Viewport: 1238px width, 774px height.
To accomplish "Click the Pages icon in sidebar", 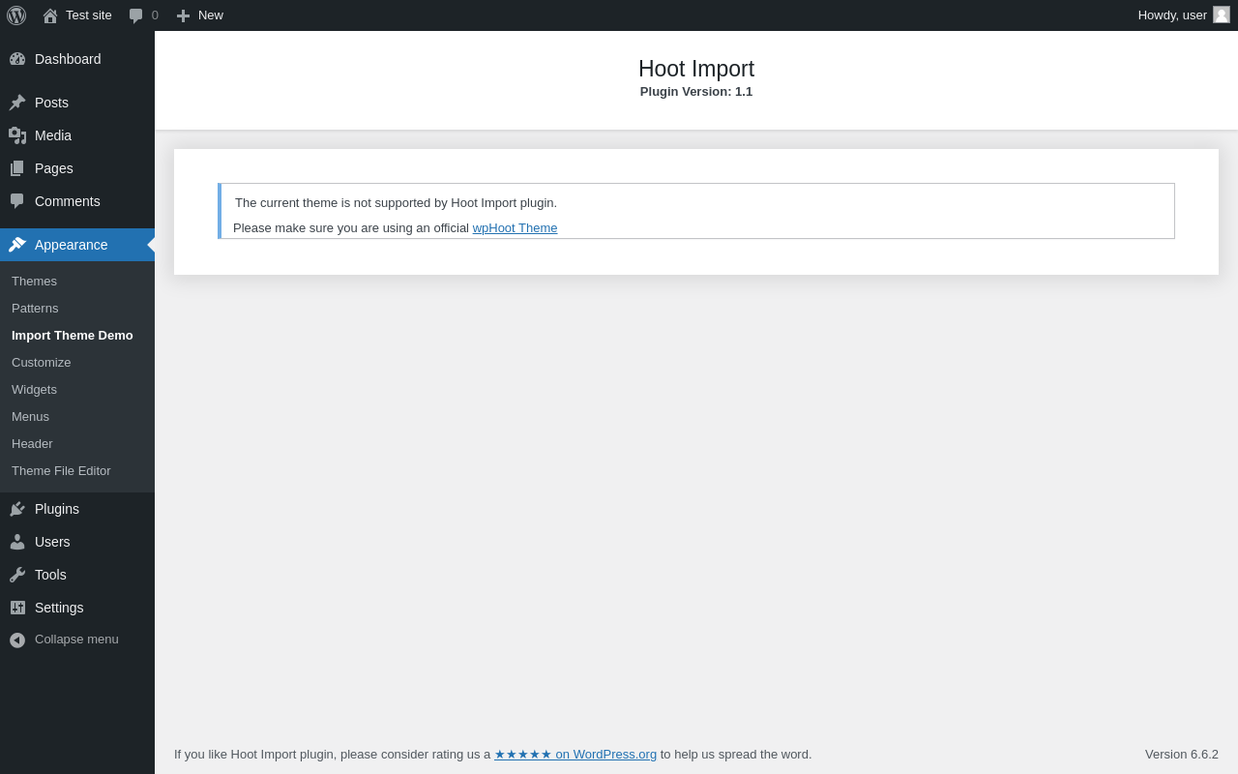I will click(x=17, y=168).
